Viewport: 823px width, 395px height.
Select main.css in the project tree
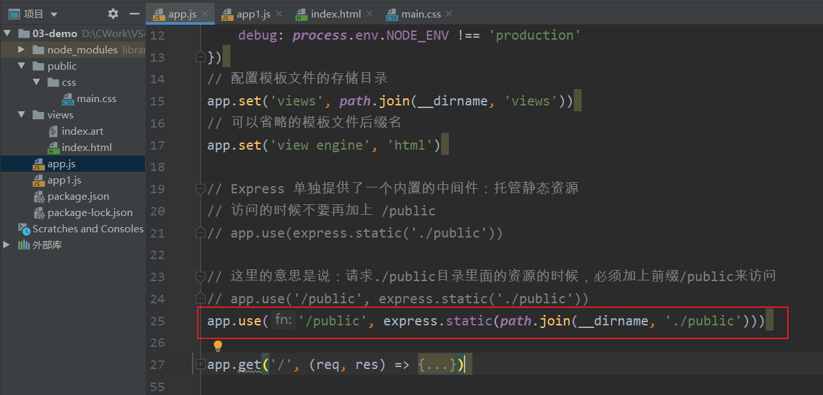96,98
